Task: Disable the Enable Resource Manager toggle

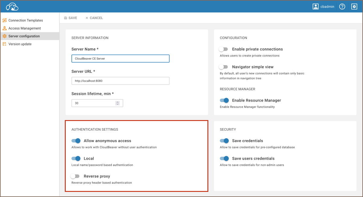Action: [224, 100]
